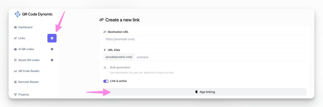The width and height of the screenshot is (323, 107).
Task: Expand the App linking section
Action: pos(205,92)
